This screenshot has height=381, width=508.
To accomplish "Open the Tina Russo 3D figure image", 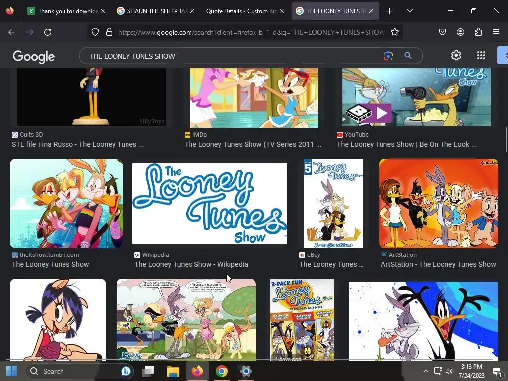I will click(91, 97).
